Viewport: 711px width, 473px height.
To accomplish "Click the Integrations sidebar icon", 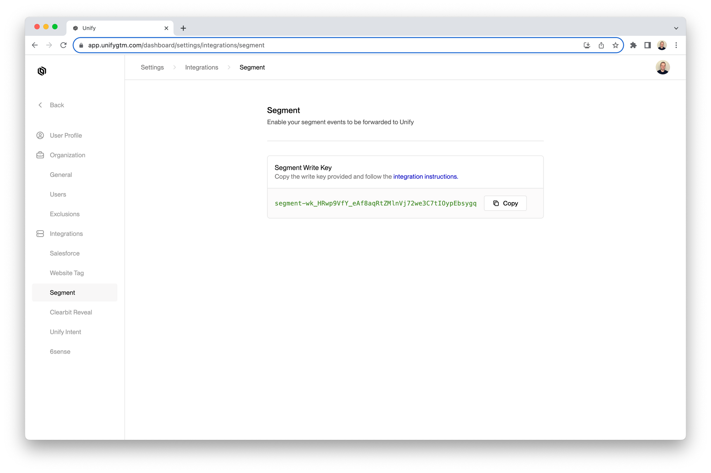I will click(x=40, y=234).
